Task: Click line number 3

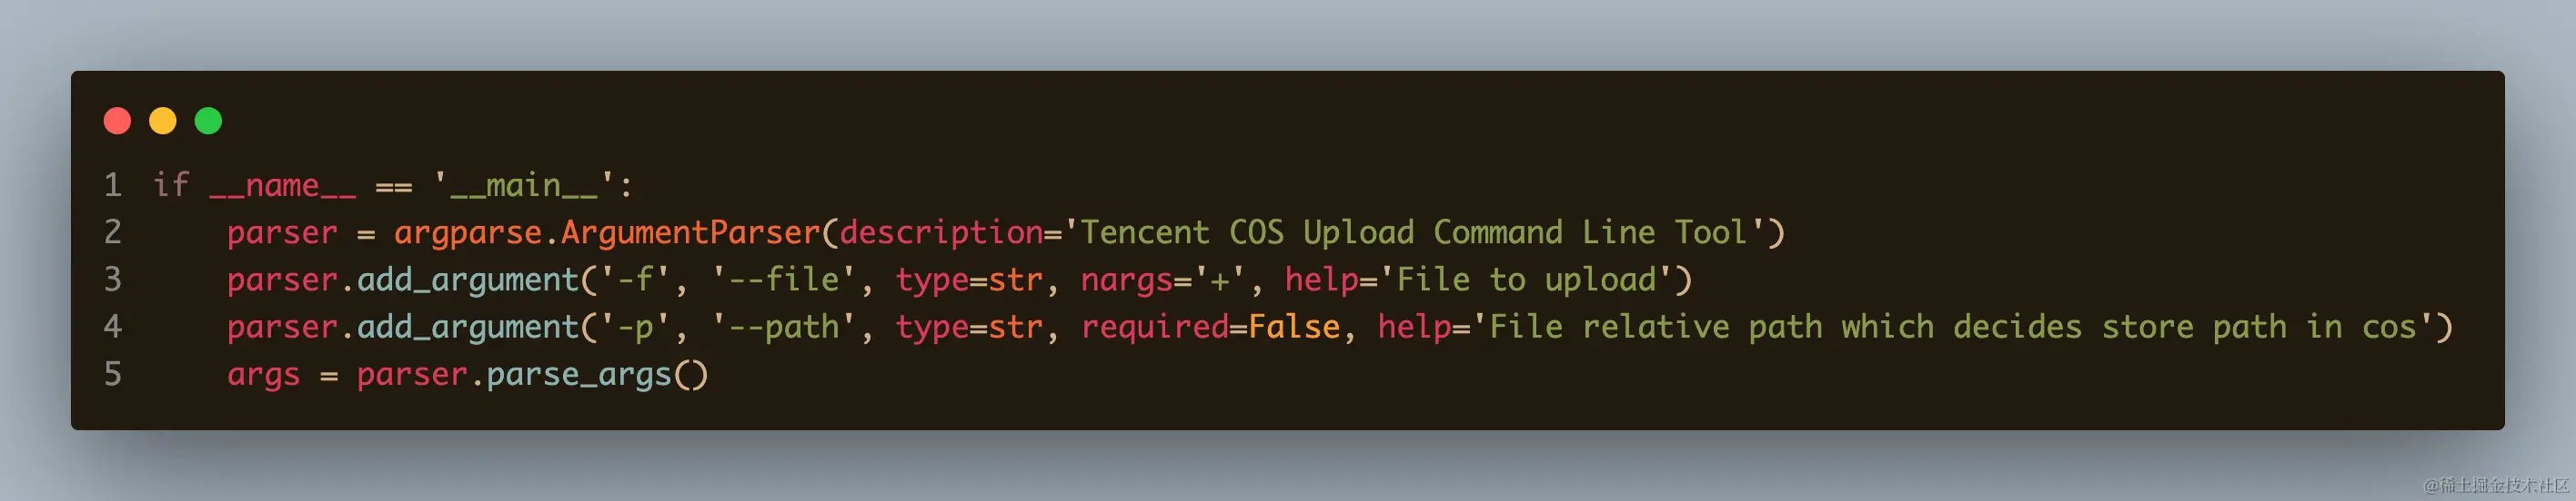Action: point(113,280)
